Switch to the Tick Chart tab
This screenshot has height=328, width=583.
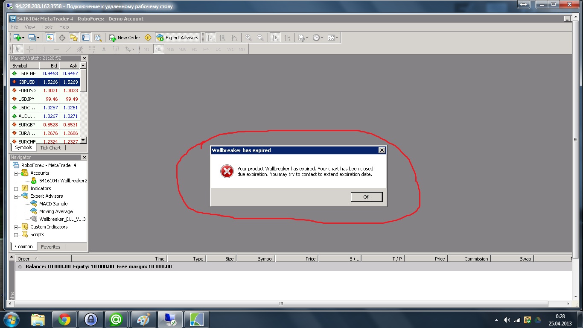click(50, 148)
